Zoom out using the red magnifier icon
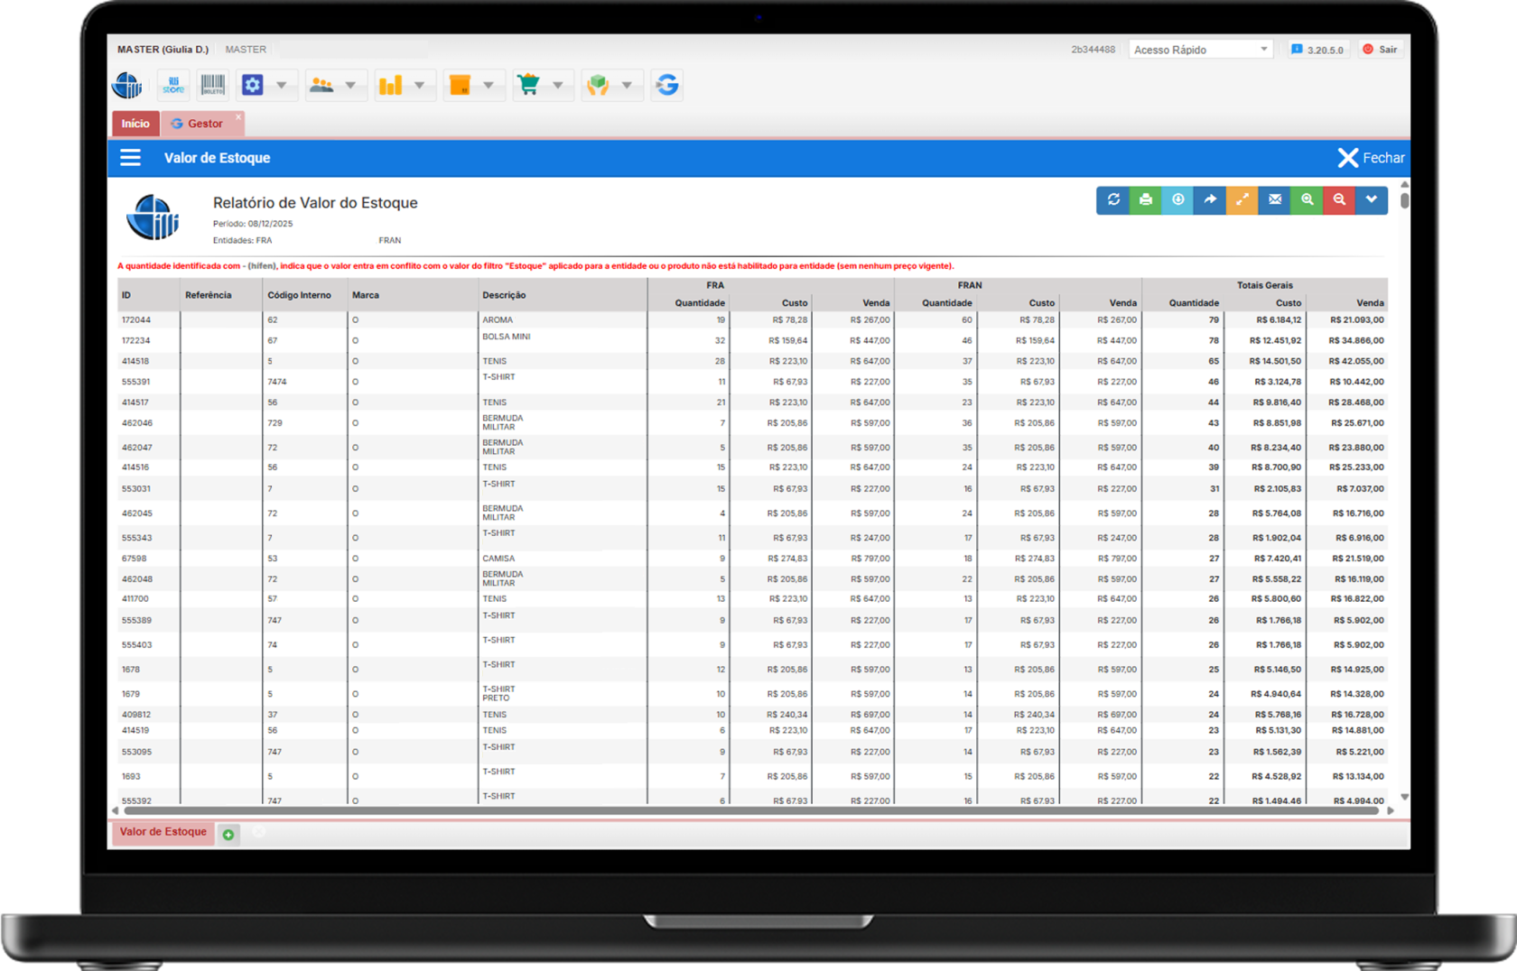1517x971 pixels. [1339, 199]
